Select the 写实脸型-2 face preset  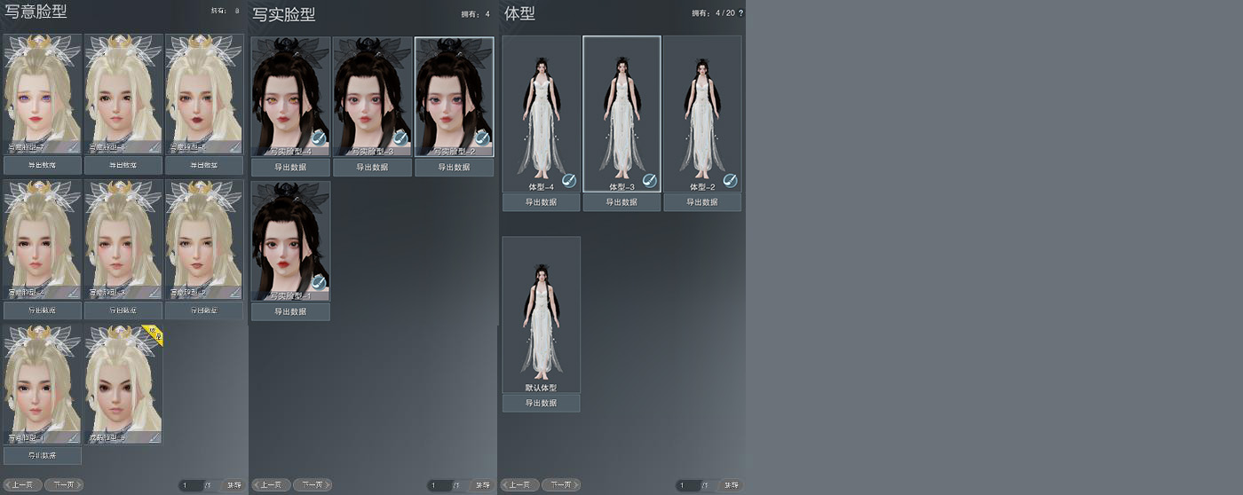[x=454, y=97]
